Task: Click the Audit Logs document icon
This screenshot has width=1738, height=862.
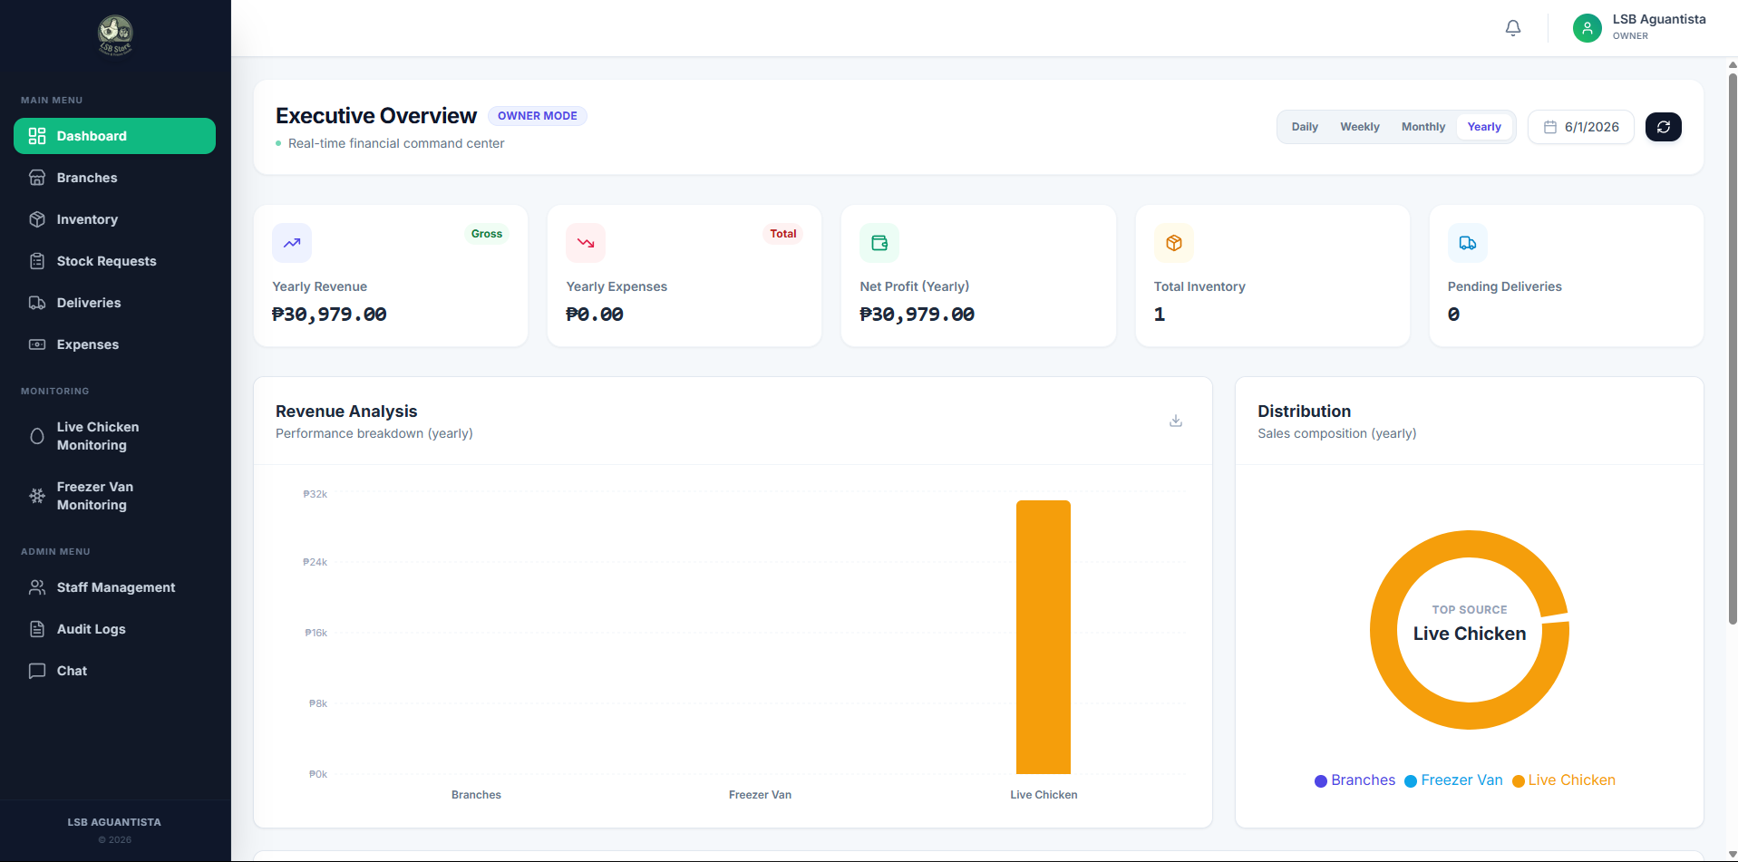Action: [x=37, y=629]
